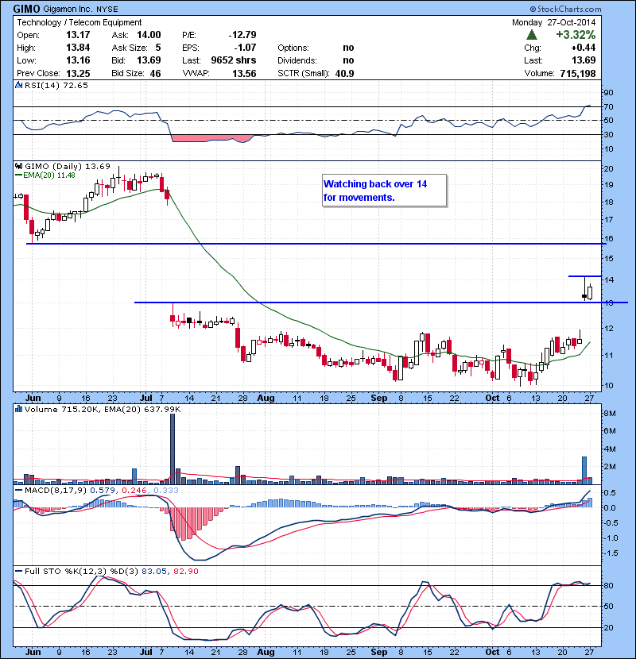Click the tallest July volume spike bar

[x=173, y=449]
